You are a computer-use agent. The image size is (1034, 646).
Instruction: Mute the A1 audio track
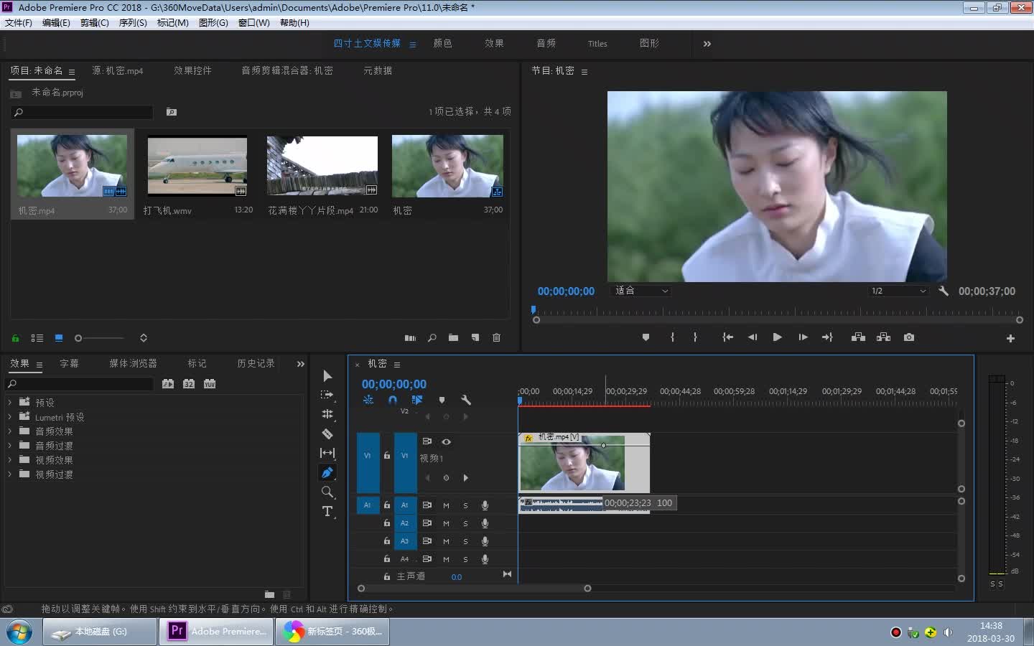pyautogui.click(x=446, y=505)
